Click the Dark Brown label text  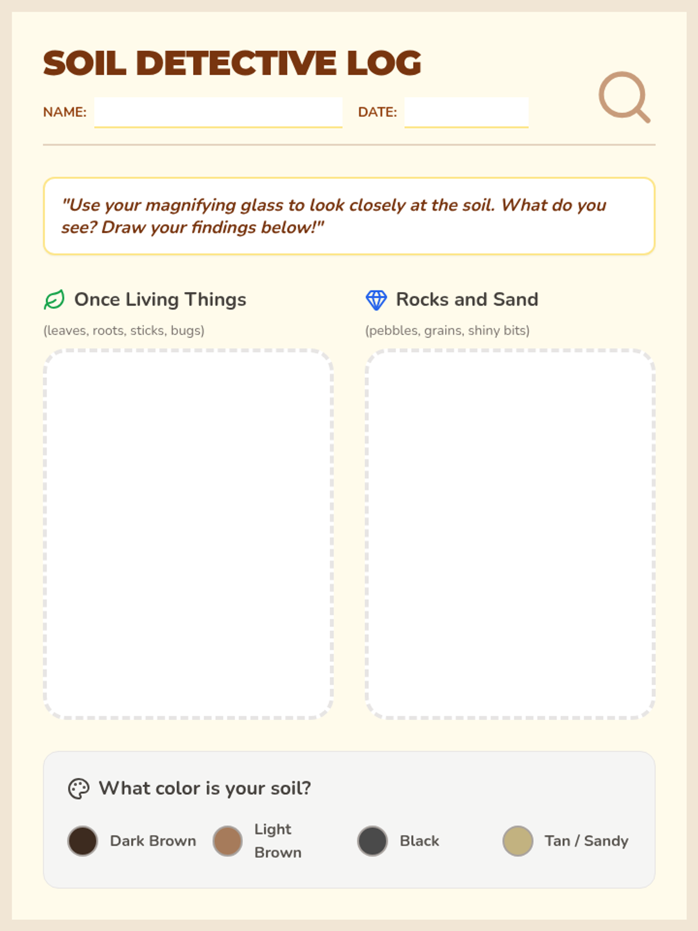(x=153, y=841)
